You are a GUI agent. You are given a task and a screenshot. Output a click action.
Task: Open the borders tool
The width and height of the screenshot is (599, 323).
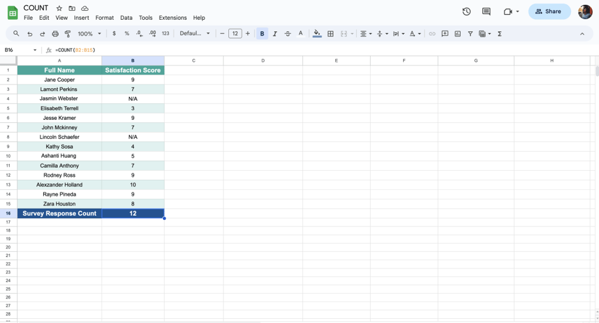[330, 34]
